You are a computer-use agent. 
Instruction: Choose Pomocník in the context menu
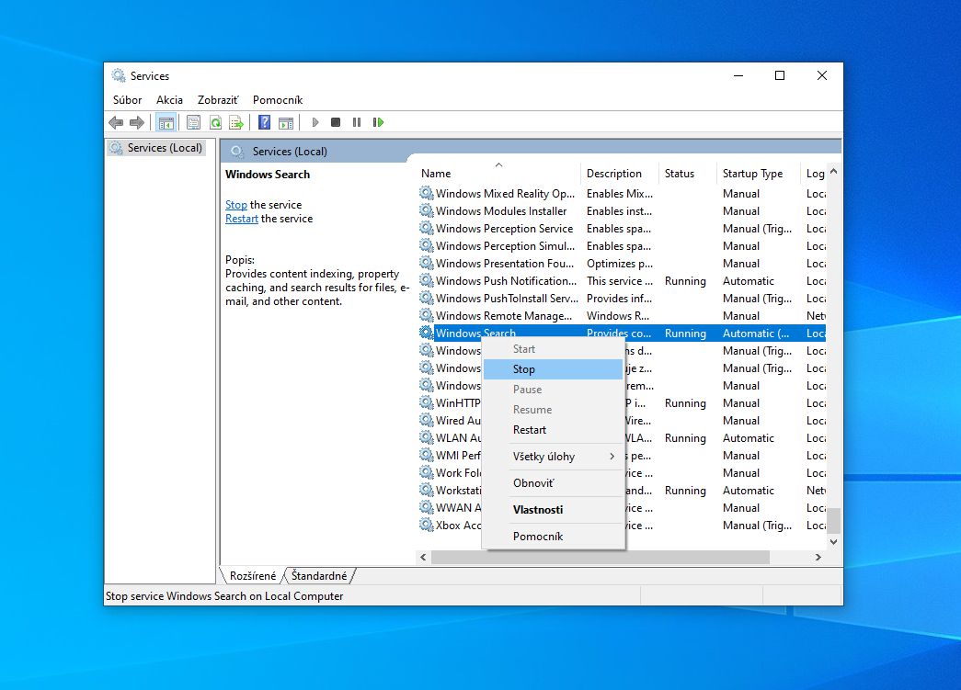pos(553,537)
